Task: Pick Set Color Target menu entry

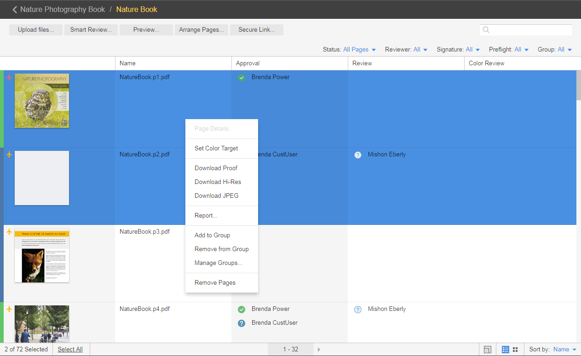Action: click(216, 148)
